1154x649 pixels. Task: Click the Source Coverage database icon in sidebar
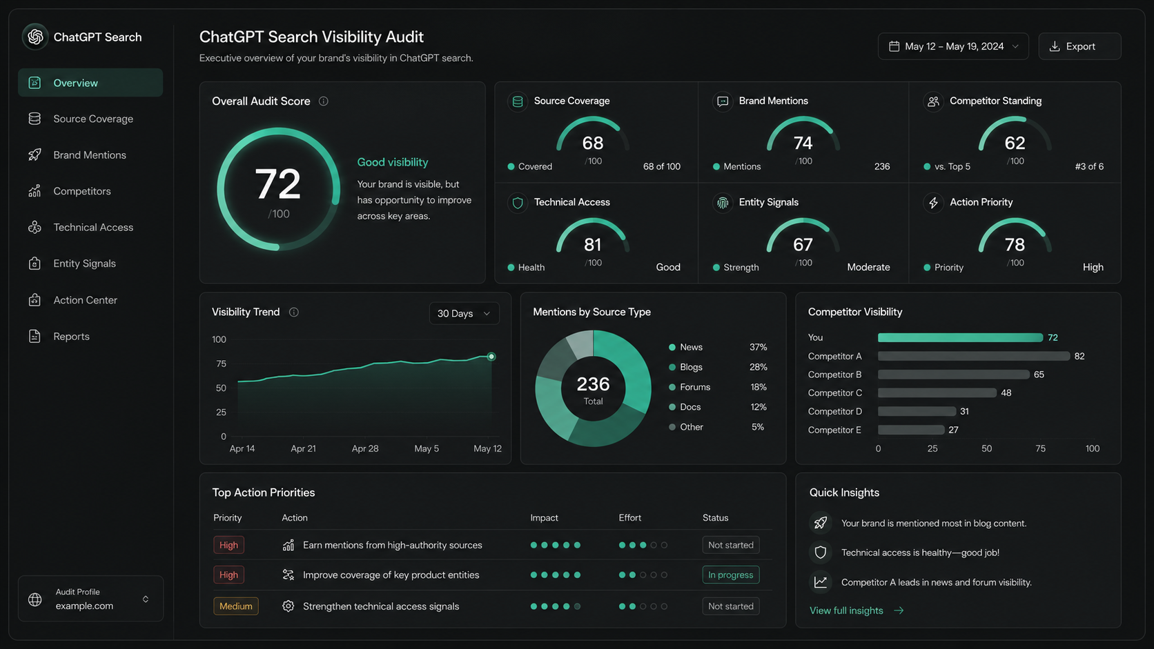pyautogui.click(x=35, y=119)
